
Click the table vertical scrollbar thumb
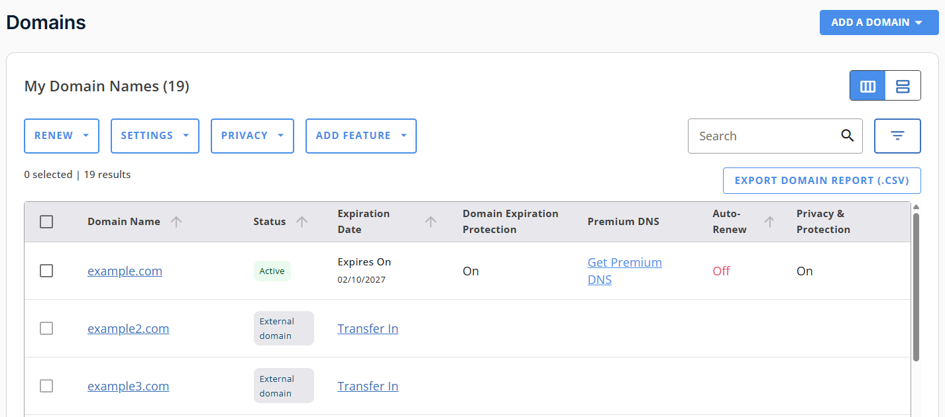[x=917, y=287]
